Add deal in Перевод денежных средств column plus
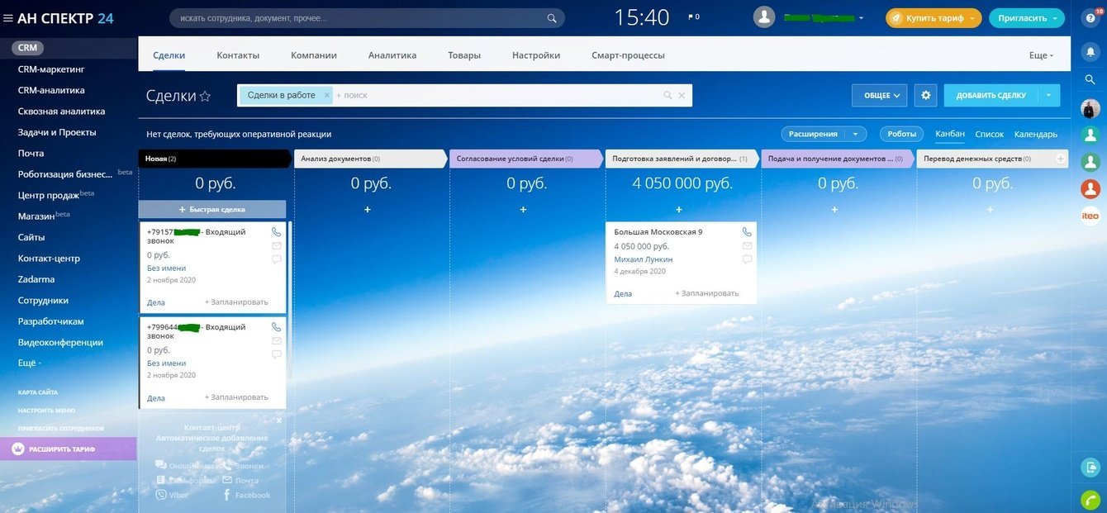 (990, 209)
